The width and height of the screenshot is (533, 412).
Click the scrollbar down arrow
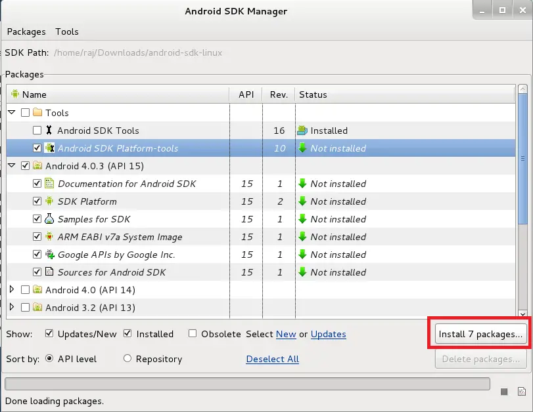click(x=522, y=314)
